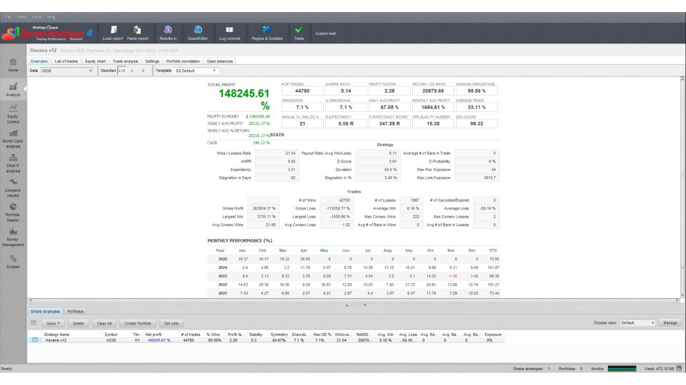Open the Tools menu
Viewport: 686px width, 385px height.
(x=21, y=17)
